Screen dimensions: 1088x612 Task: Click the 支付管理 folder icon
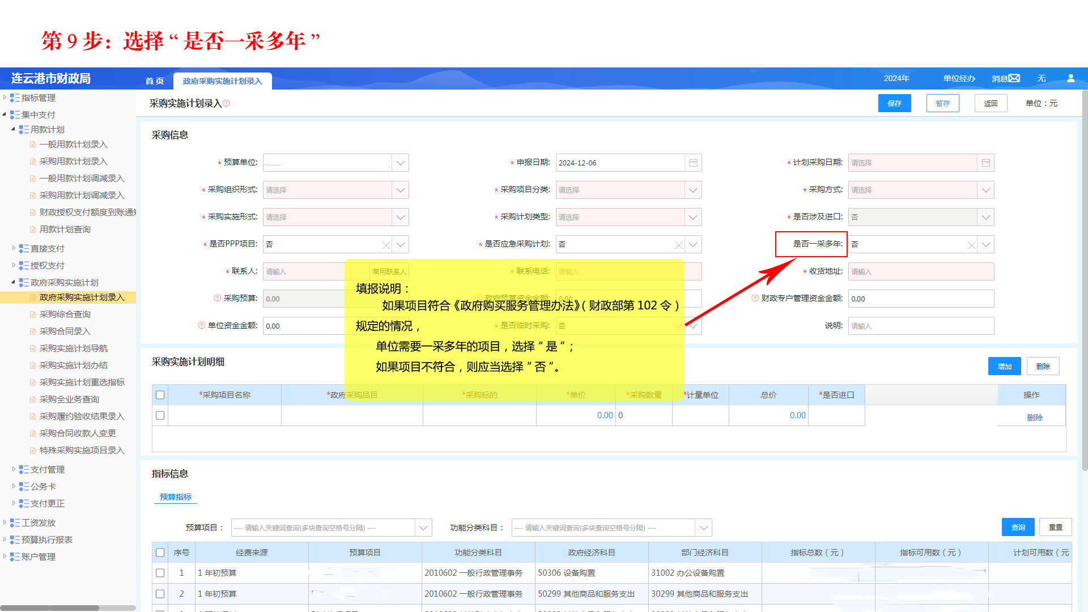coord(24,470)
